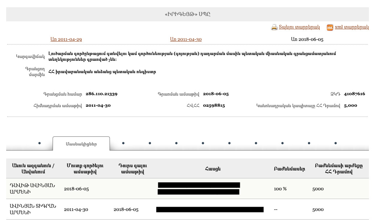Click the registration number 286.110.21339

(101, 94)
